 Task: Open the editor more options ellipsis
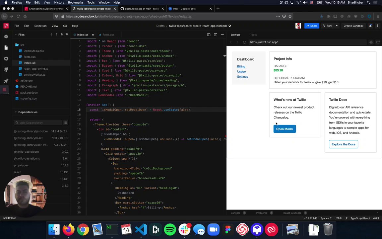tap(223, 35)
